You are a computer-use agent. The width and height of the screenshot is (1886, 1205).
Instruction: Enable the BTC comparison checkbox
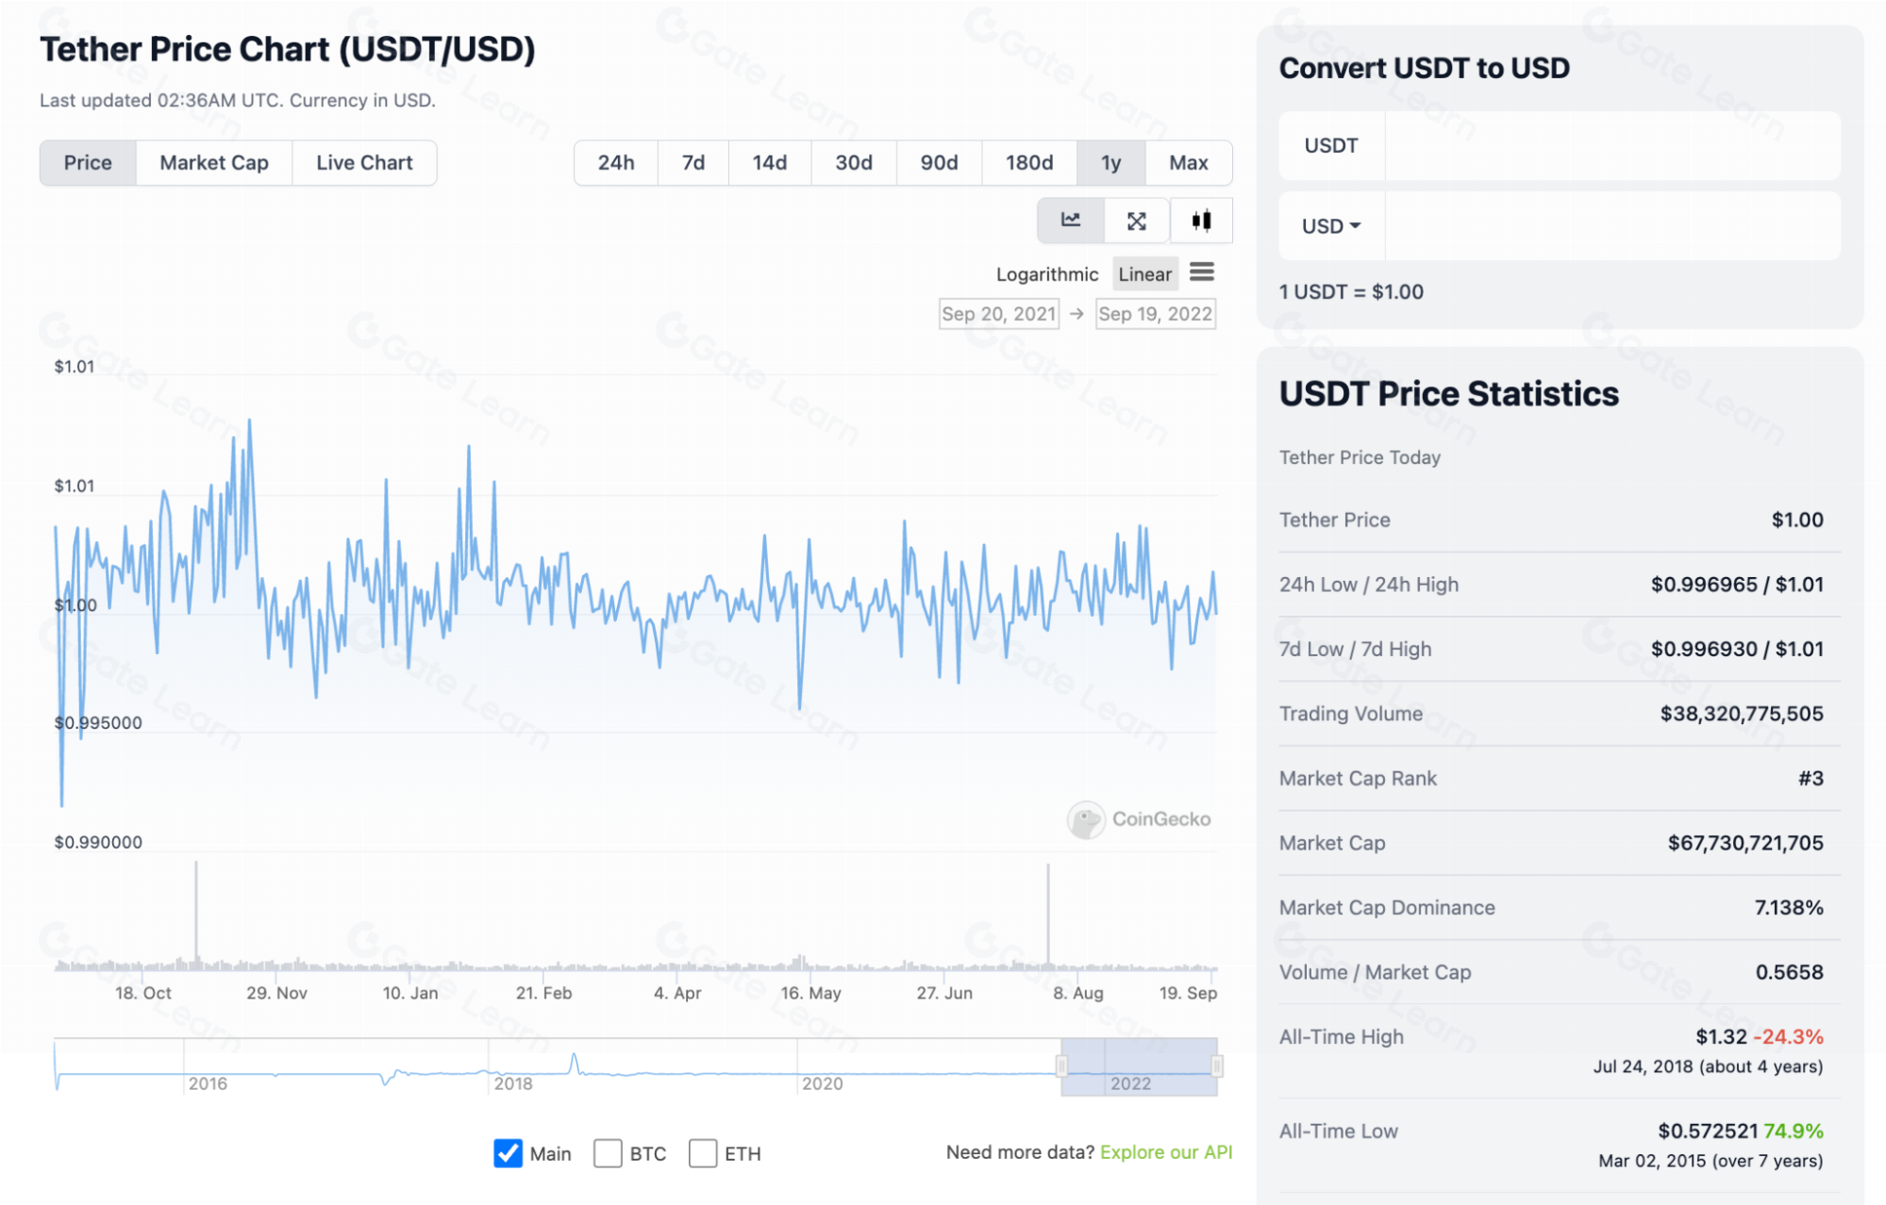coord(608,1152)
